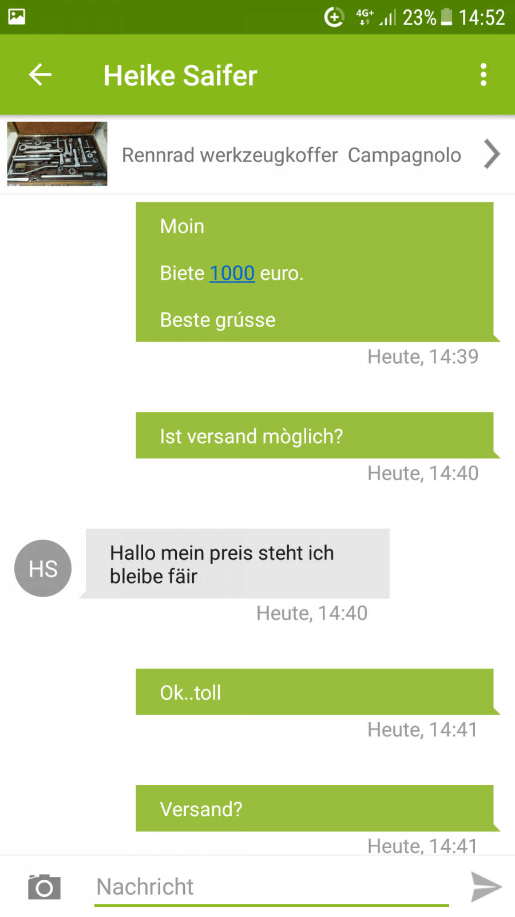Tap the 14:52 clock in status bar
The image size is (515, 917).
[482, 17]
